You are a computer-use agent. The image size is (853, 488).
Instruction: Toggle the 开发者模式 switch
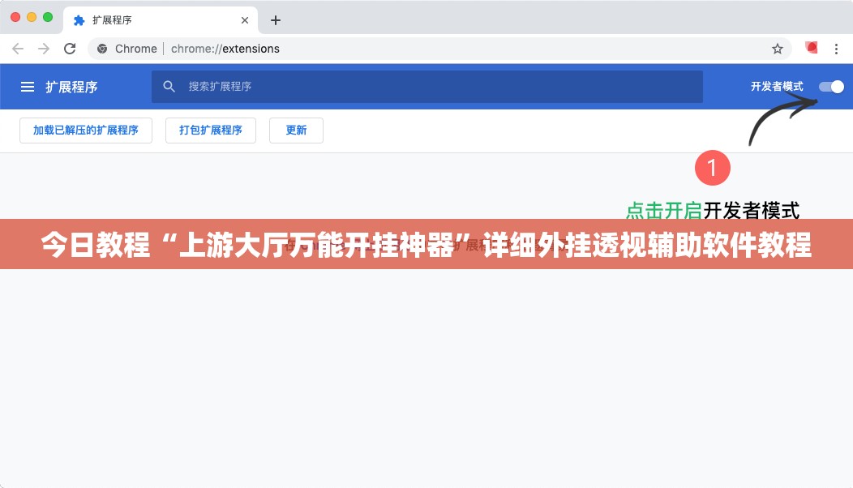pos(831,87)
